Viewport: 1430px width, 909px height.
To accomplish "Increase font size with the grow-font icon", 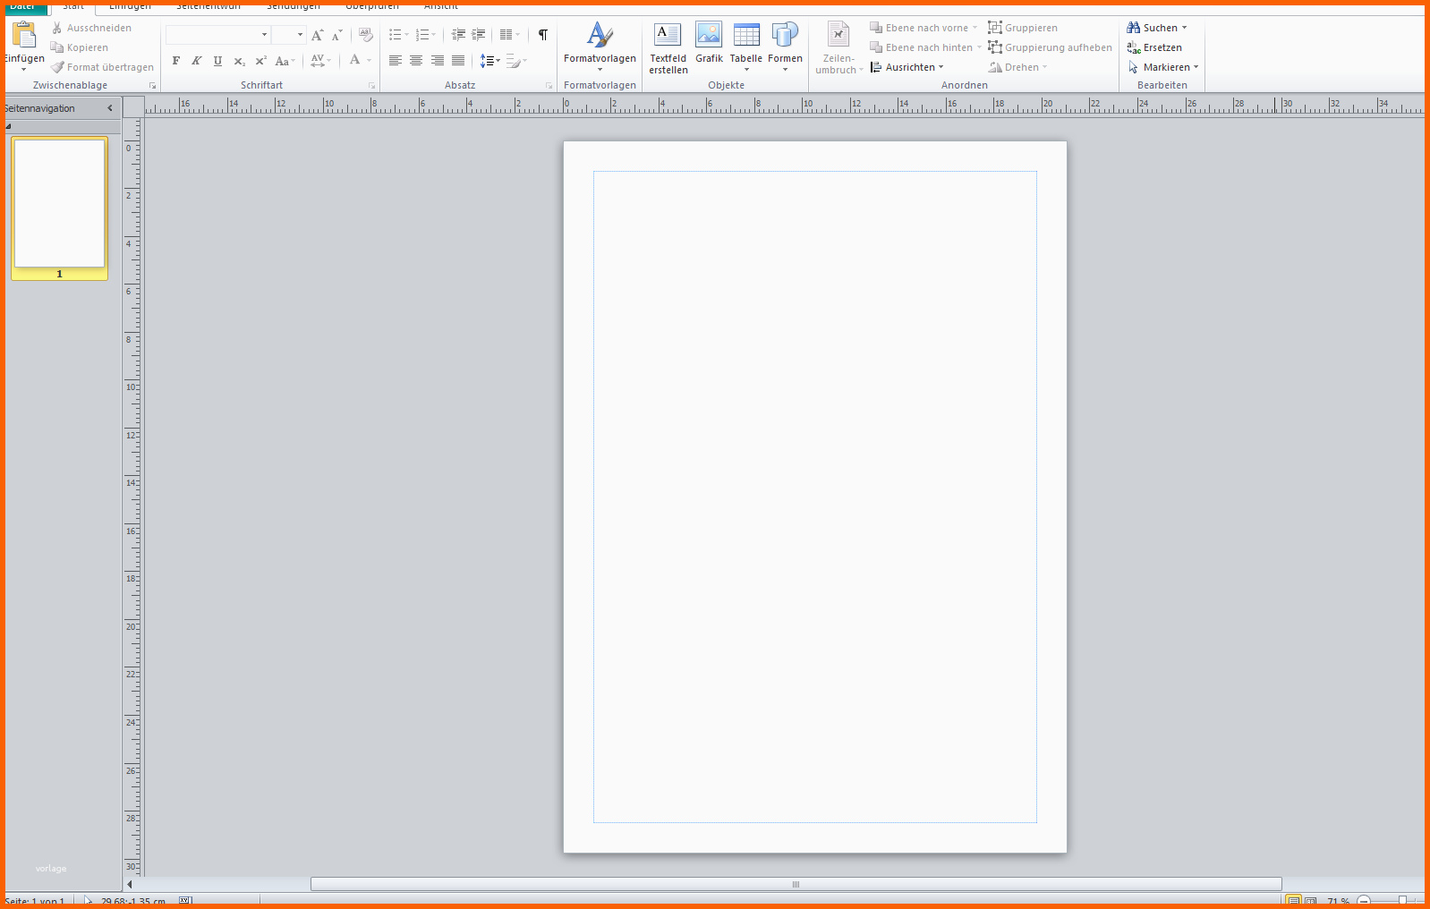I will 317,35.
